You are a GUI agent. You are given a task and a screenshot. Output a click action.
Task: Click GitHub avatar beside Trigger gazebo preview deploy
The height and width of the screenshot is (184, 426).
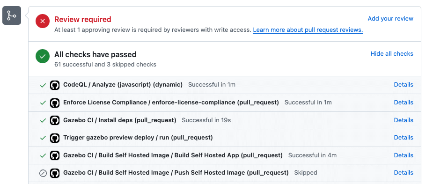(x=55, y=138)
